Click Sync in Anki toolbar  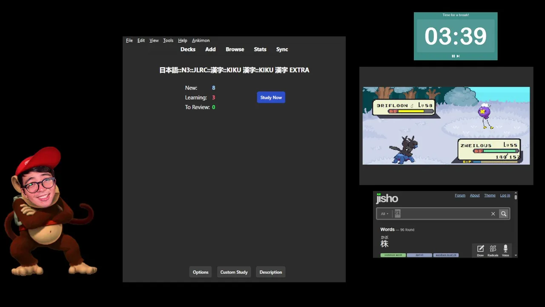tap(282, 49)
